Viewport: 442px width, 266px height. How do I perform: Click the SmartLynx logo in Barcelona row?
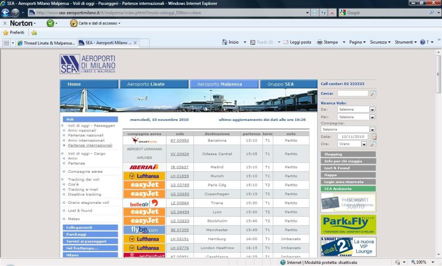(x=144, y=140)
